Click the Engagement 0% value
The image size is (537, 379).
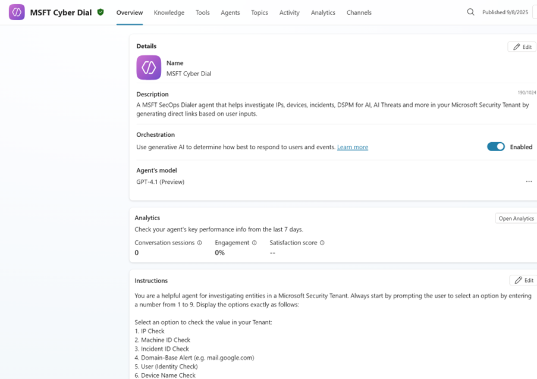220,253
